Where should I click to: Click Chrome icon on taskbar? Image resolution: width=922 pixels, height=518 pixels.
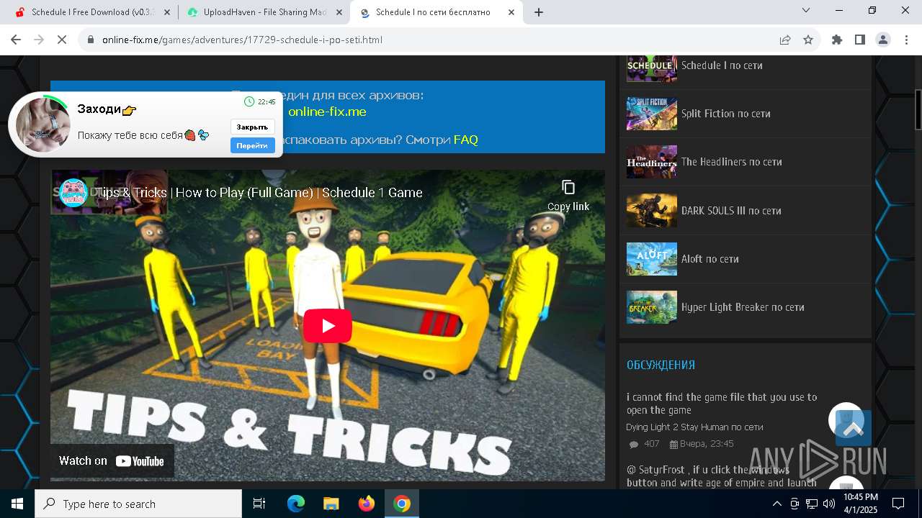coord(402,504)
